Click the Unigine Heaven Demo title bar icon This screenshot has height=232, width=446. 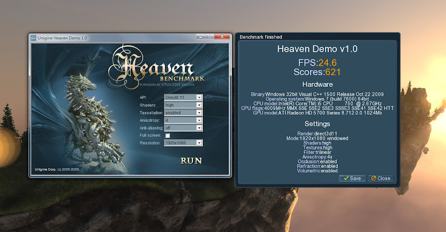click(x=33, y=38)
